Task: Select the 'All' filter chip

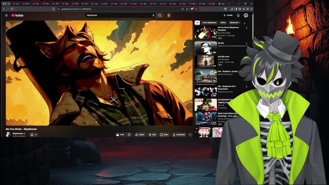Action: pos(197,23)
